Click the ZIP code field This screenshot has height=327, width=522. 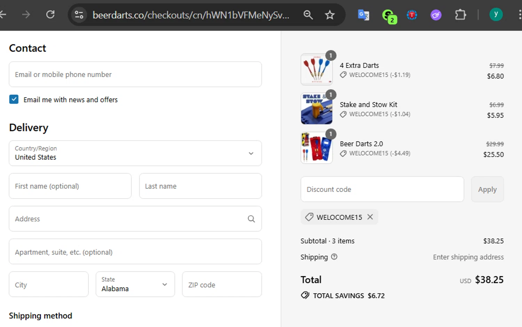pos(222,284)
